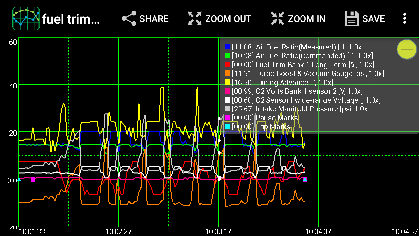Tap the graph app logo icon
This screenshot has width=419, height=236.
(26, 19)
